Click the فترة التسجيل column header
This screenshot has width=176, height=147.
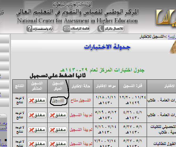pos(133,86)
